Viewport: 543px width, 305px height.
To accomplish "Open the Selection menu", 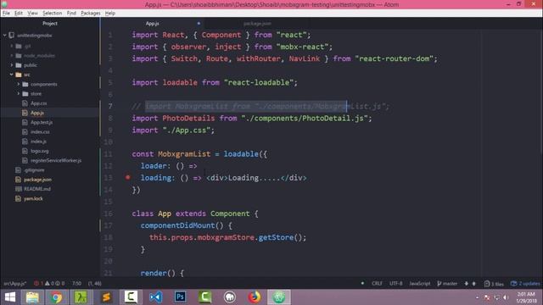I will tap(53, 14).
